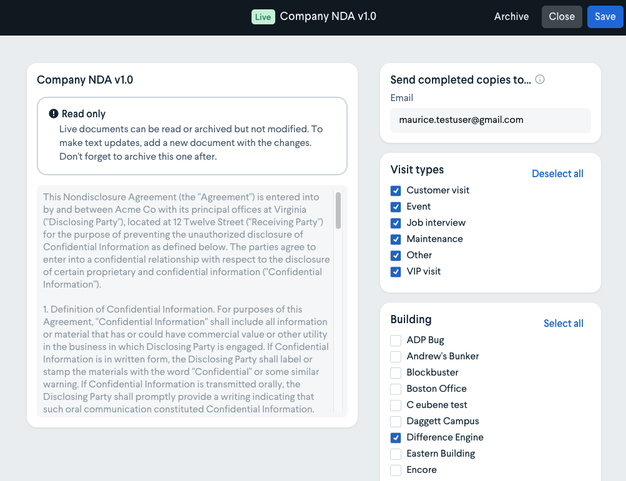The height and width of the screenshot is (481, 626).
Task: Click the Visit types heading
Action: (417, 170)
